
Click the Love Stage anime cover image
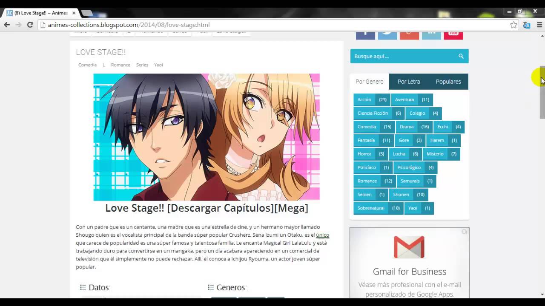point(207,137)
